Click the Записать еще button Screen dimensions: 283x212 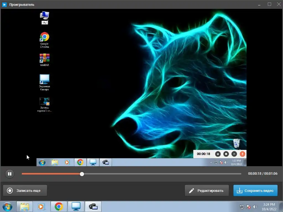[25, 190]
